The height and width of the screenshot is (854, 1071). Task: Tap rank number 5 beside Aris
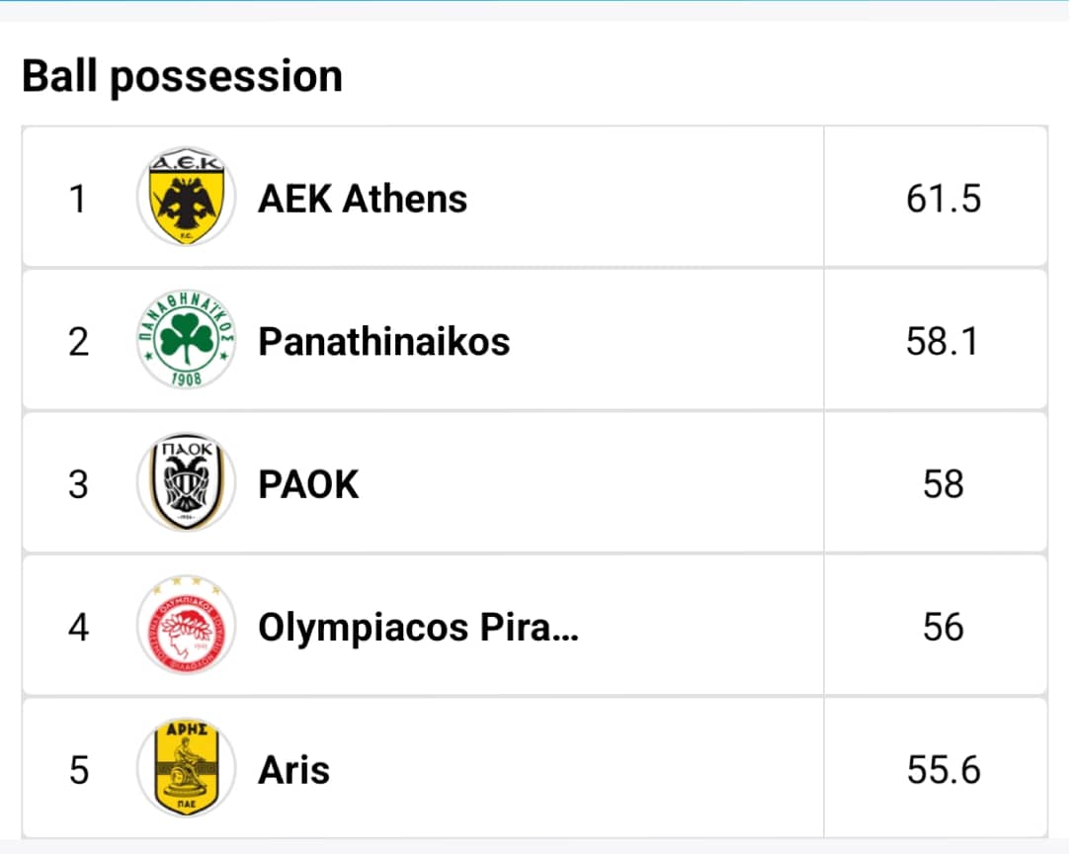[x=77, y=769]
